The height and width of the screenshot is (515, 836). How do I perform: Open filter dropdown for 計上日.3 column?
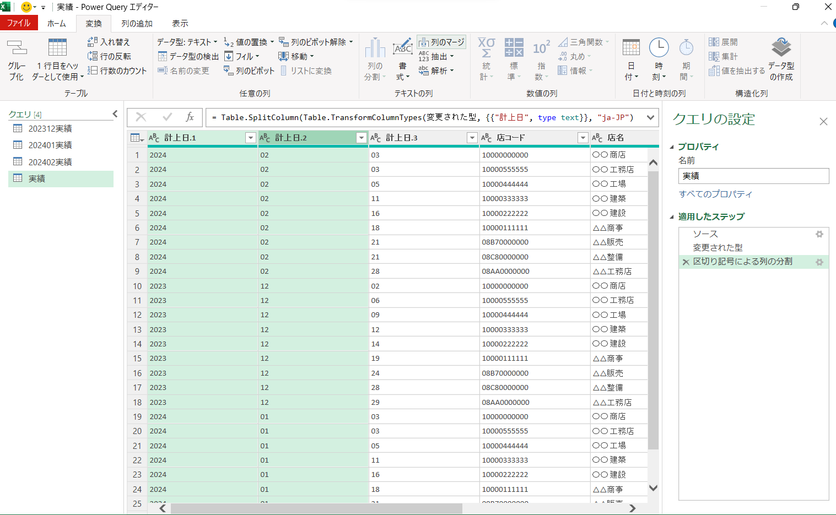(472, 138)
